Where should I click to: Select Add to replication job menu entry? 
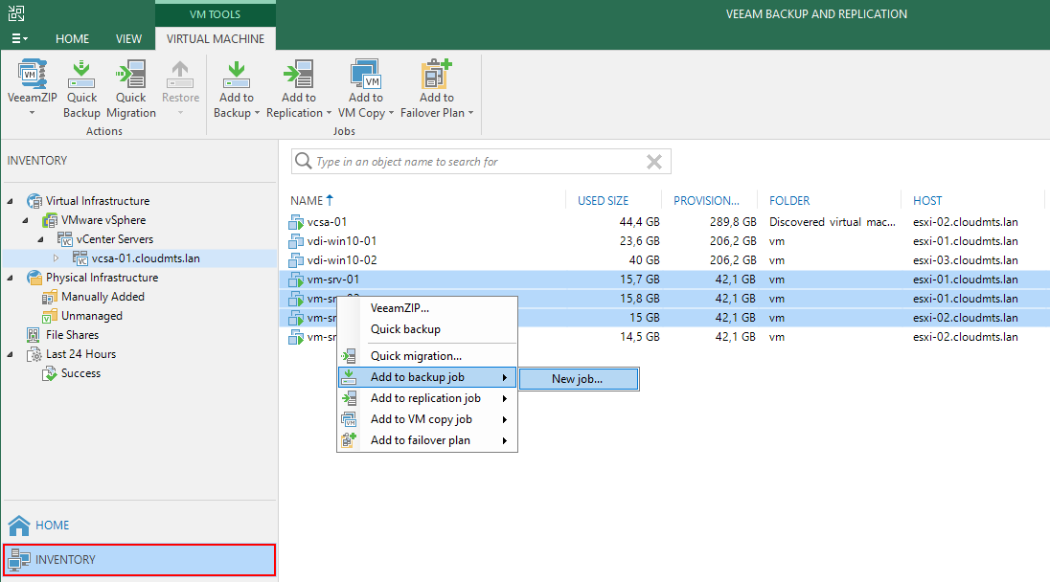(425, 398)
